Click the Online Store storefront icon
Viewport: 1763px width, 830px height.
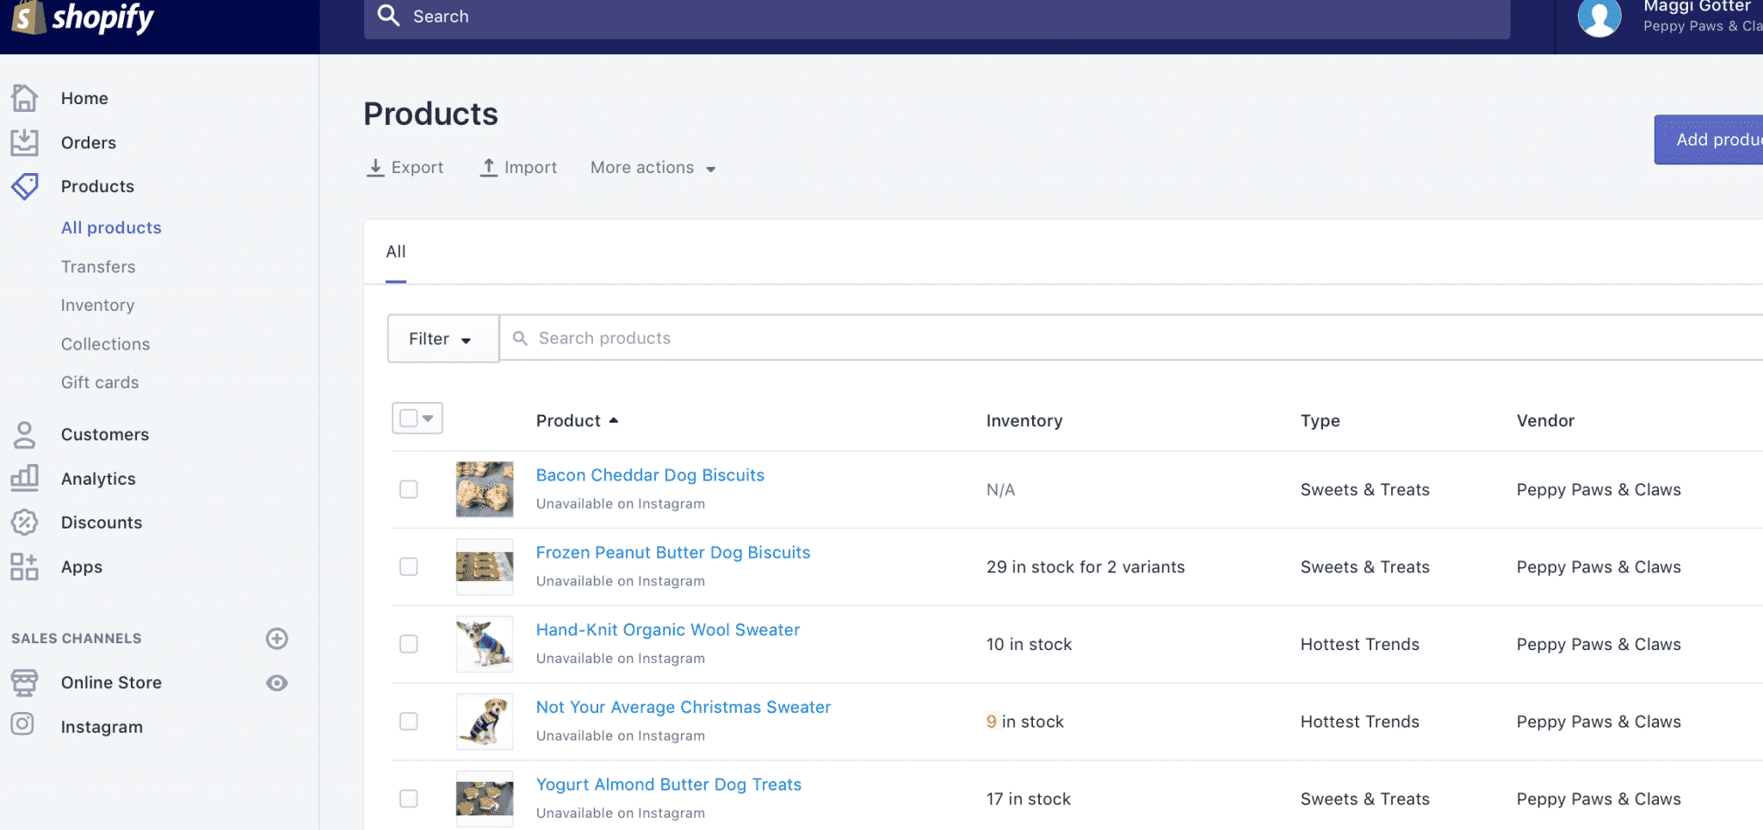(x=24, y=683)
